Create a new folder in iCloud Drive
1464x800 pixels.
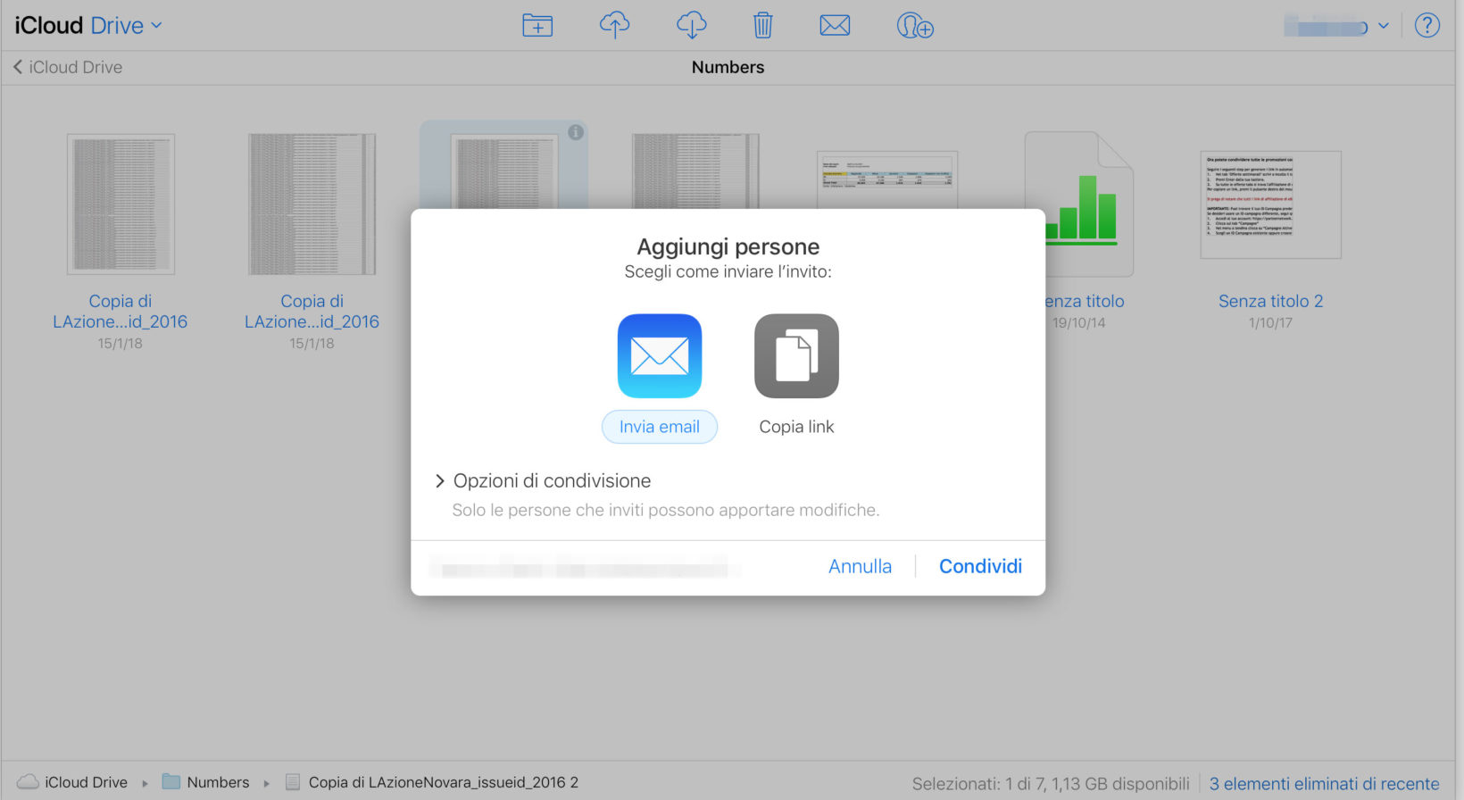[537, 26]
